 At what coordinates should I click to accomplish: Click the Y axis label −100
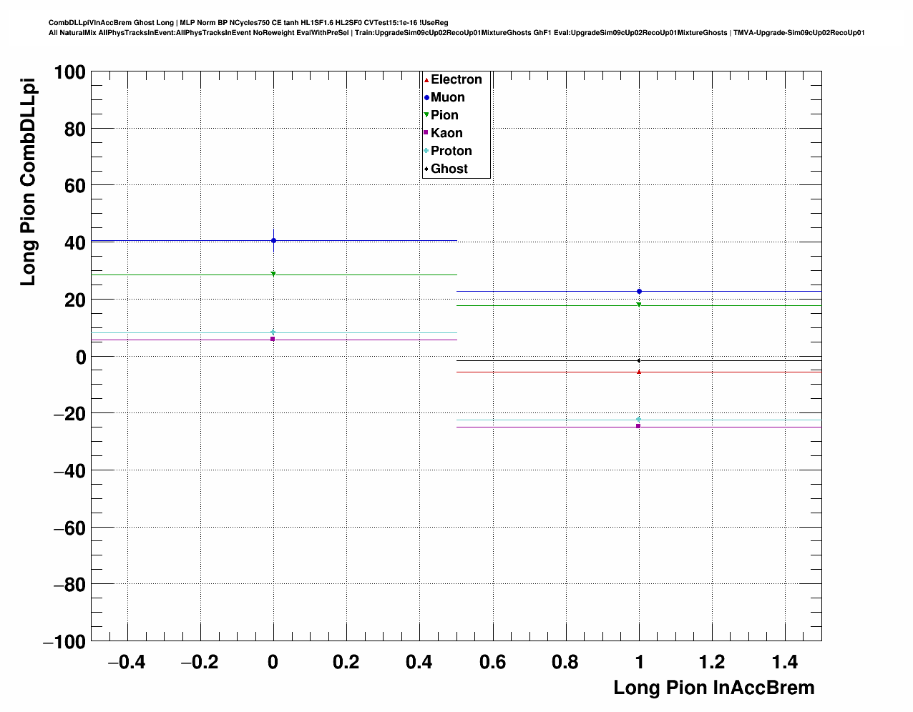click(64, 642)
